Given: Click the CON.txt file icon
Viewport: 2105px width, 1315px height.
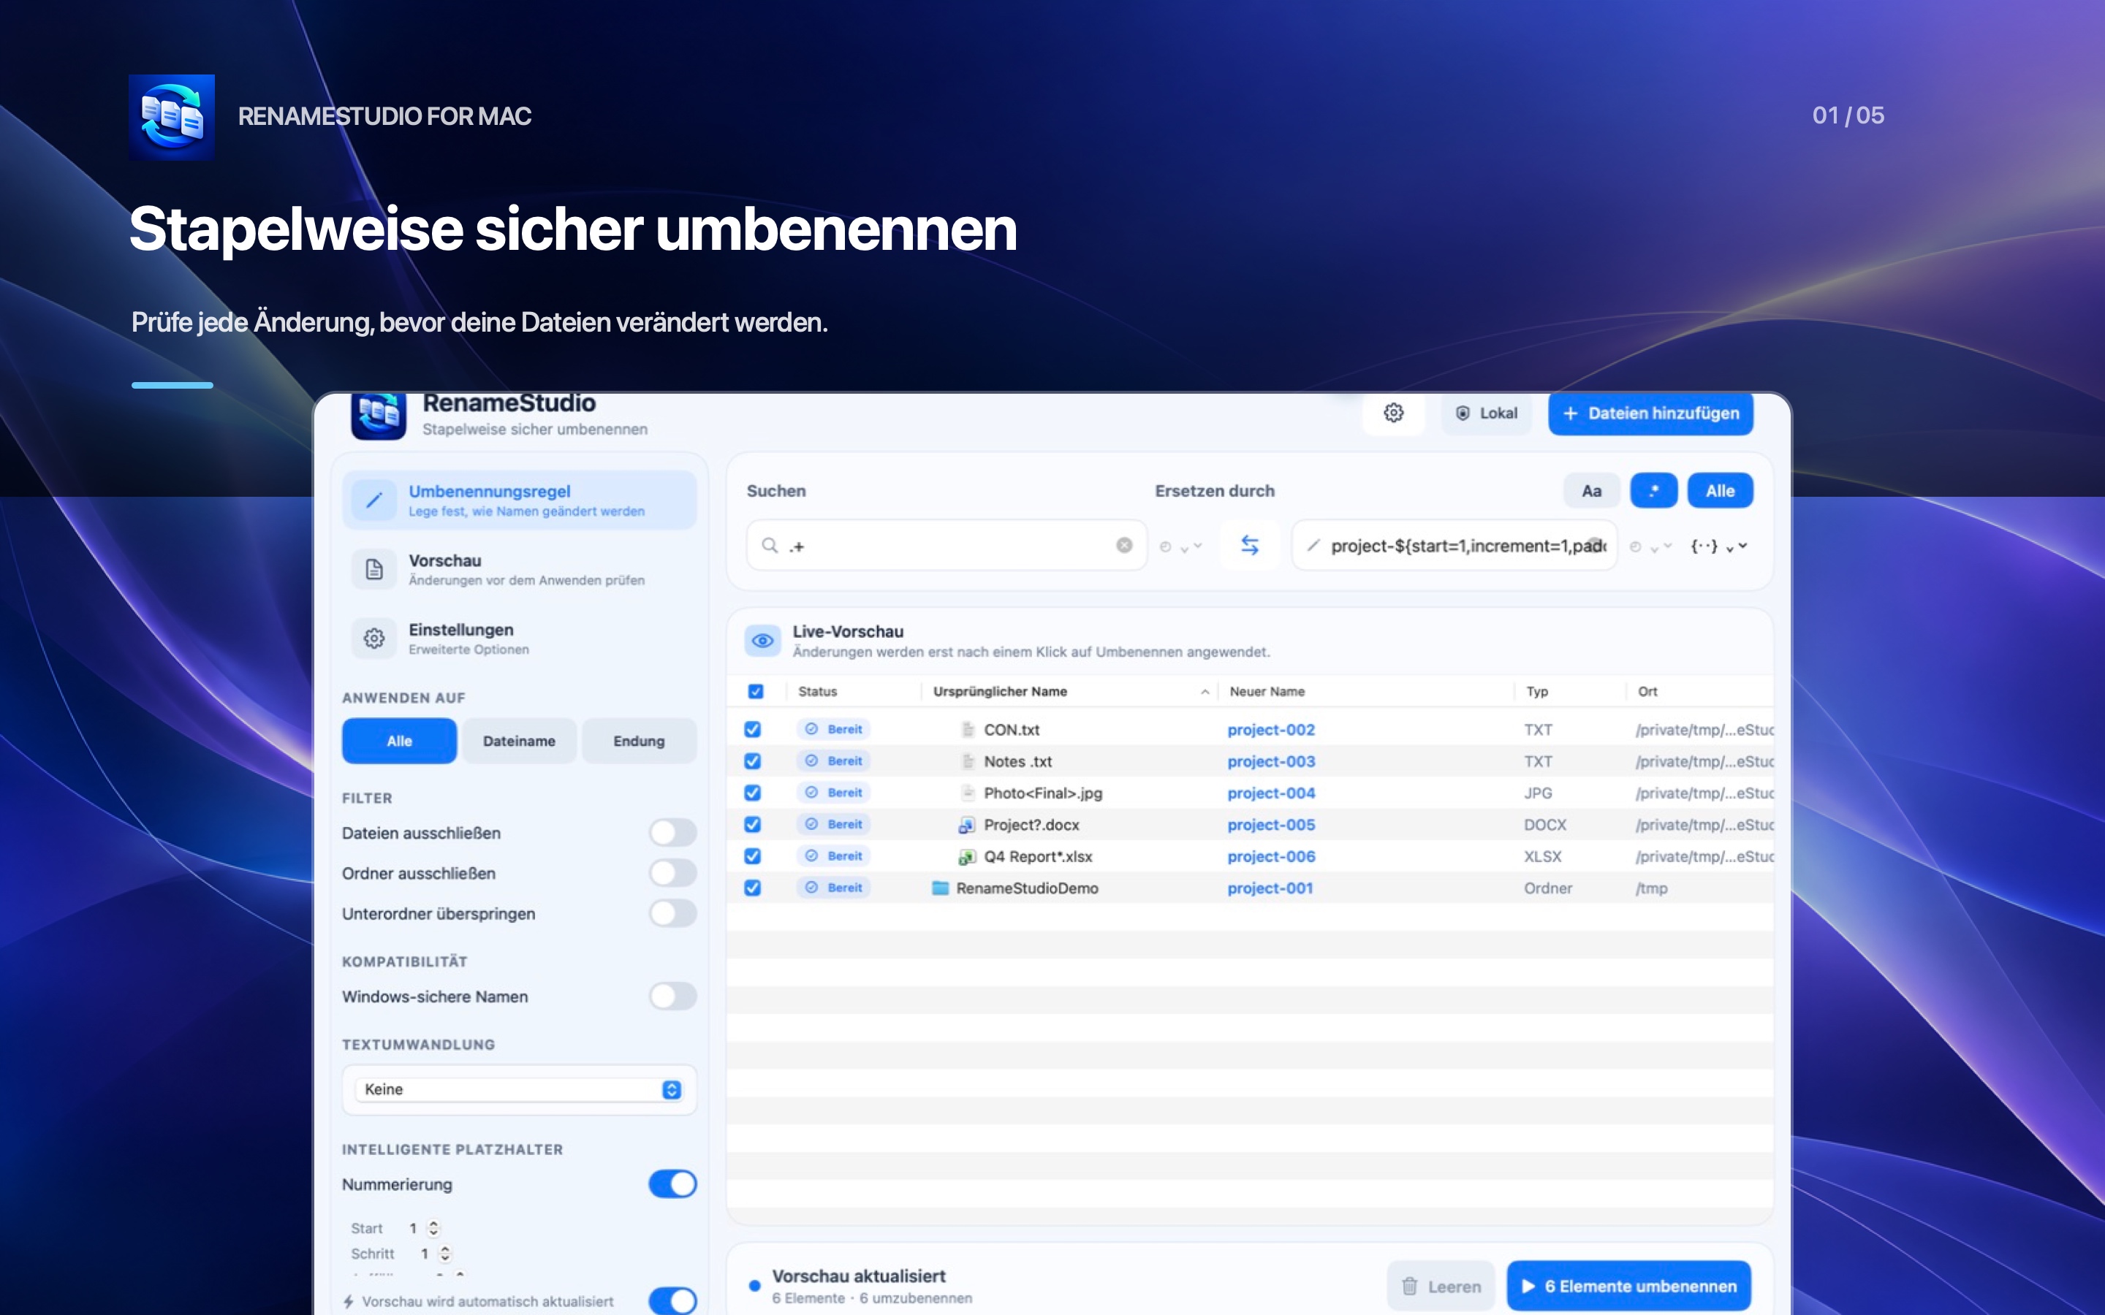Looking at the screenshot, I should [x=967, y=730].
